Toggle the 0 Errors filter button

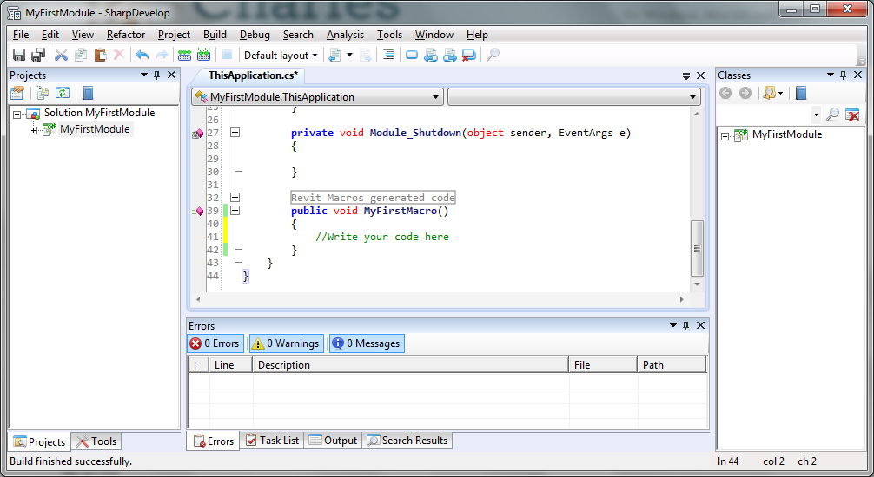[x=215, y=343]
